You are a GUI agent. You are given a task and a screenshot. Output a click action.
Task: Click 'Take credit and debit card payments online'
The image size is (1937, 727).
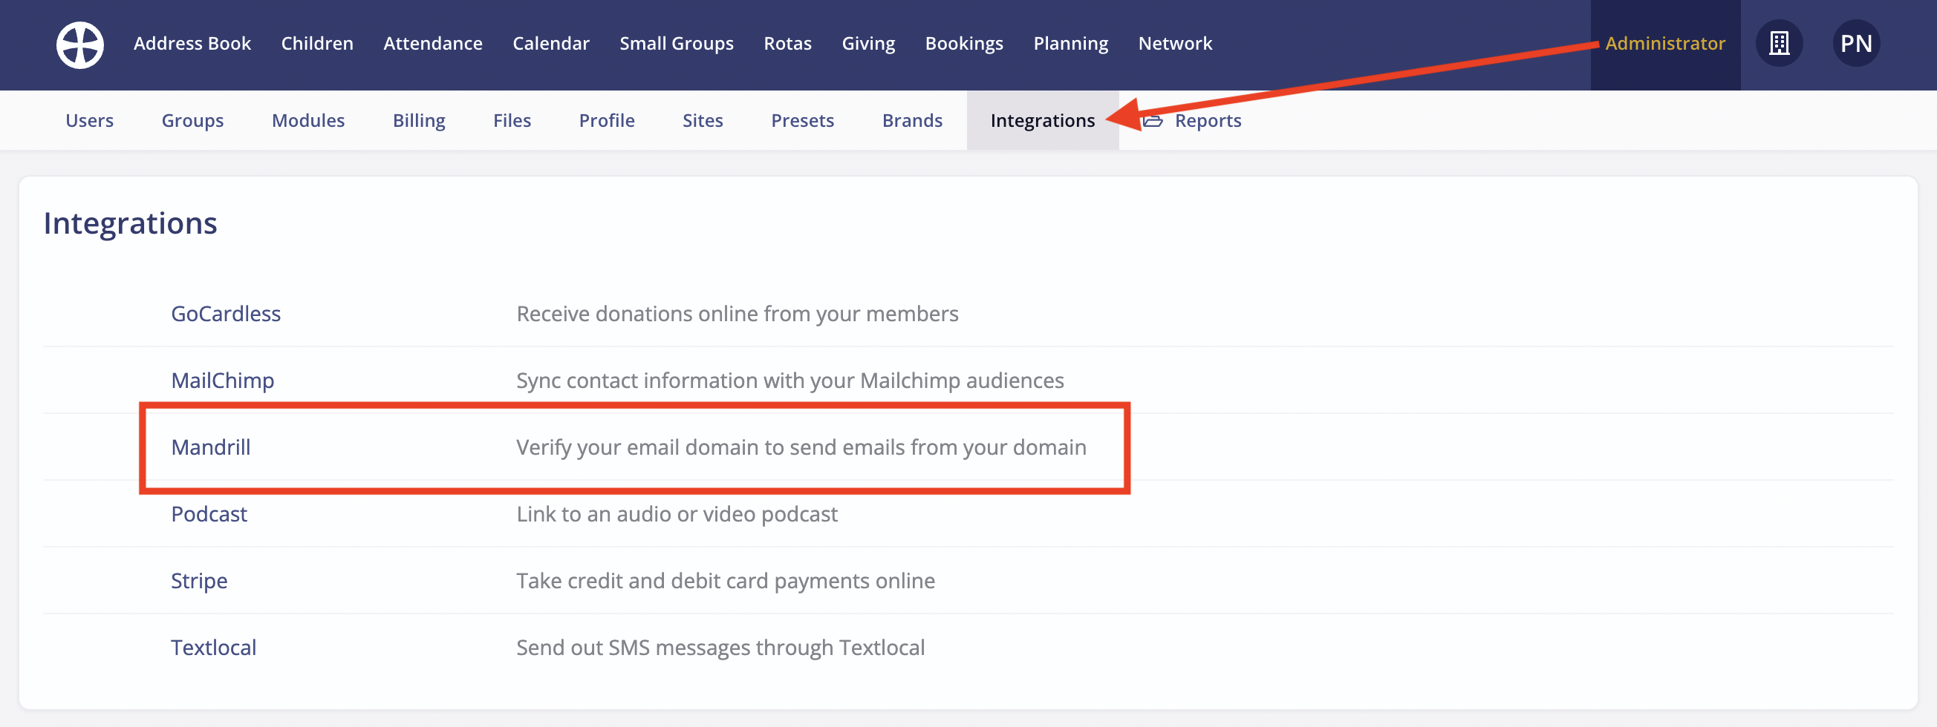[x=726, y=582]
